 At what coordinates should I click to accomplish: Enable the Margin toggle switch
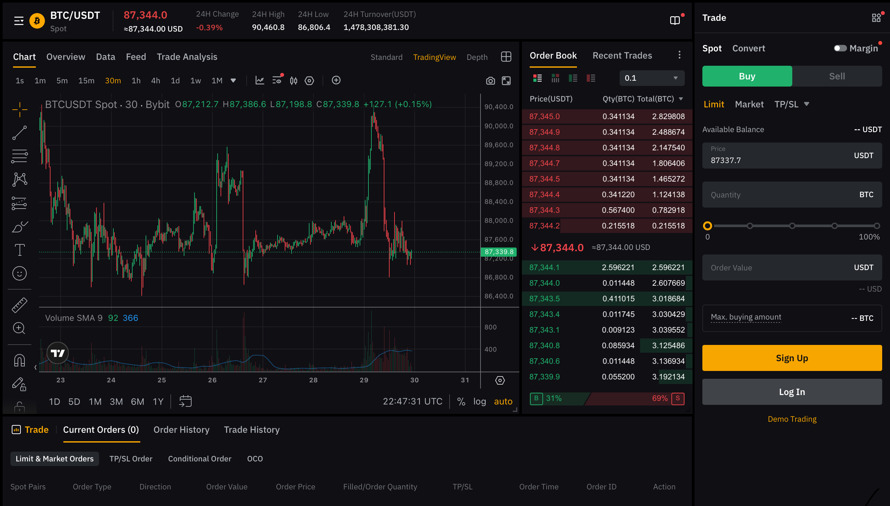pos(840,48)
